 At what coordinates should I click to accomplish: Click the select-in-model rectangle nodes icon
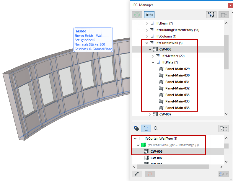(211, 15)
